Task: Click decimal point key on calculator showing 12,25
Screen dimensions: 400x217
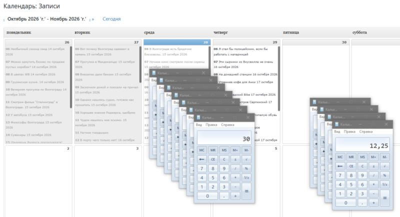Action: (x=362, y=203)
